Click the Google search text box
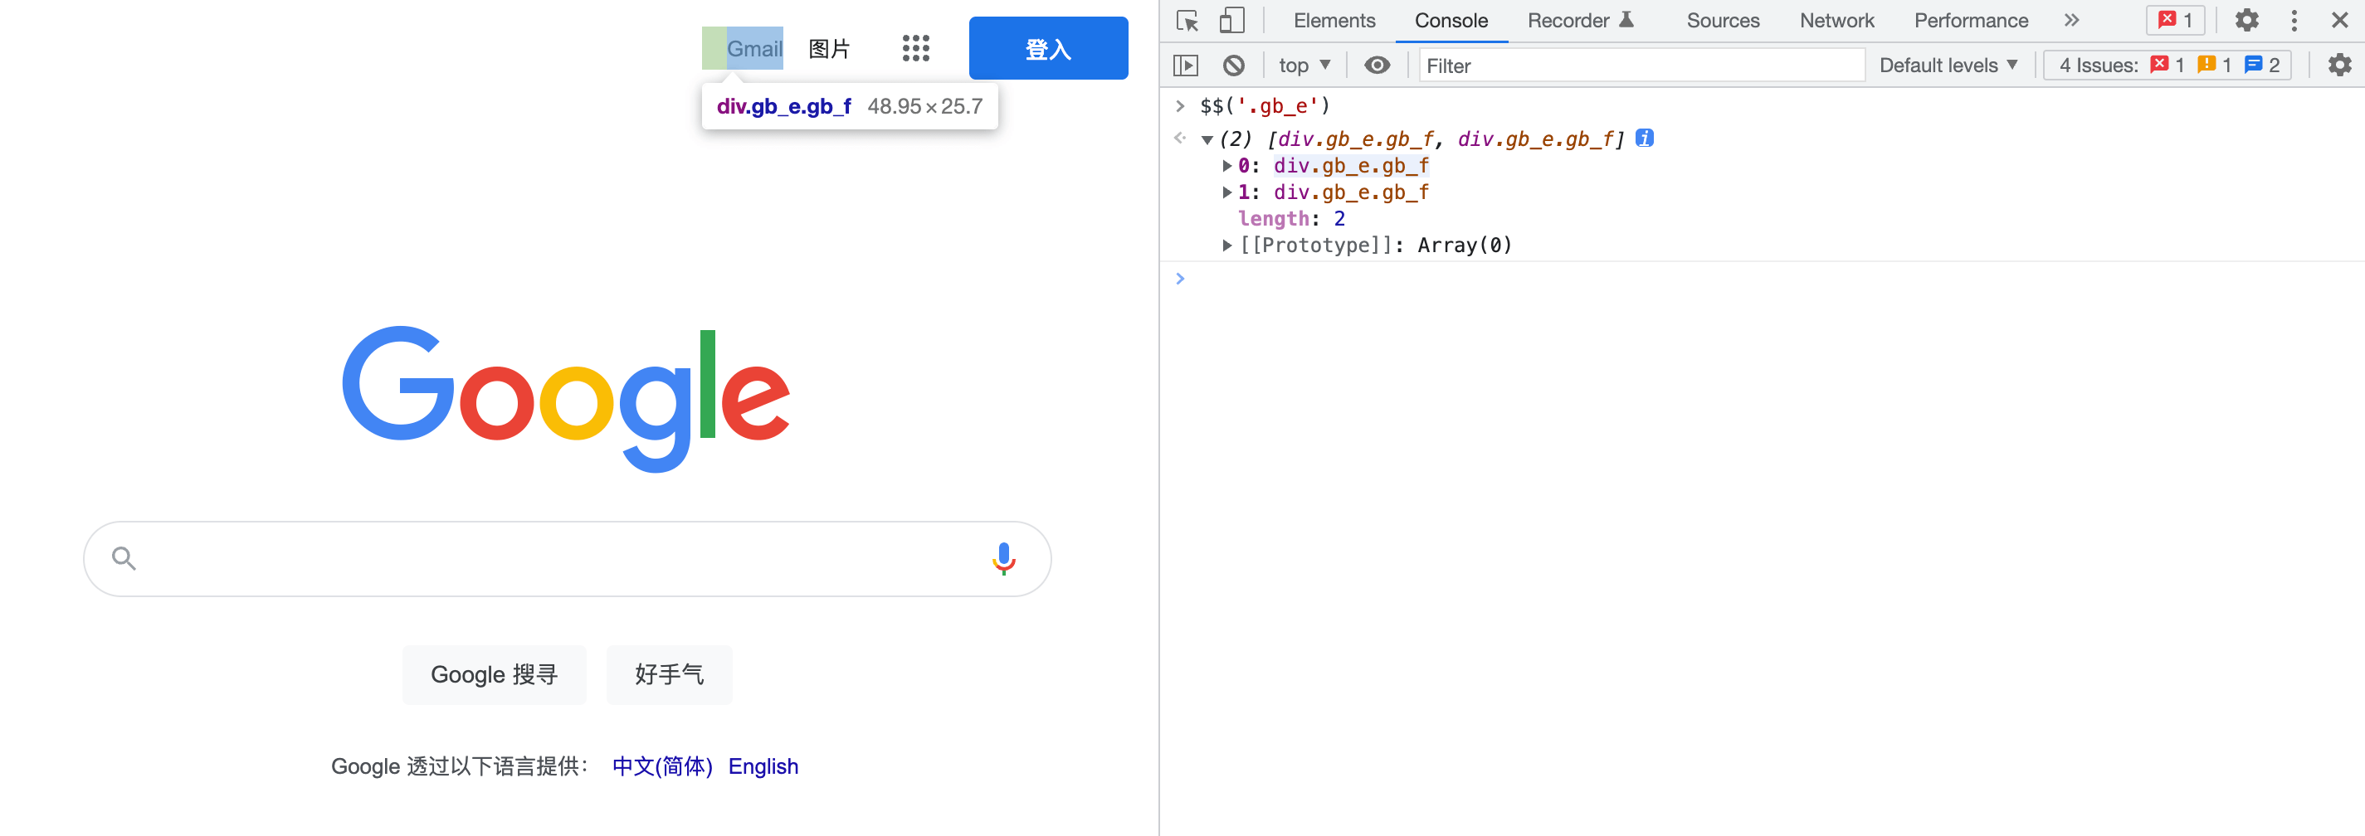The height and width of the screenshot is (836, 2365). pos(567,559)
